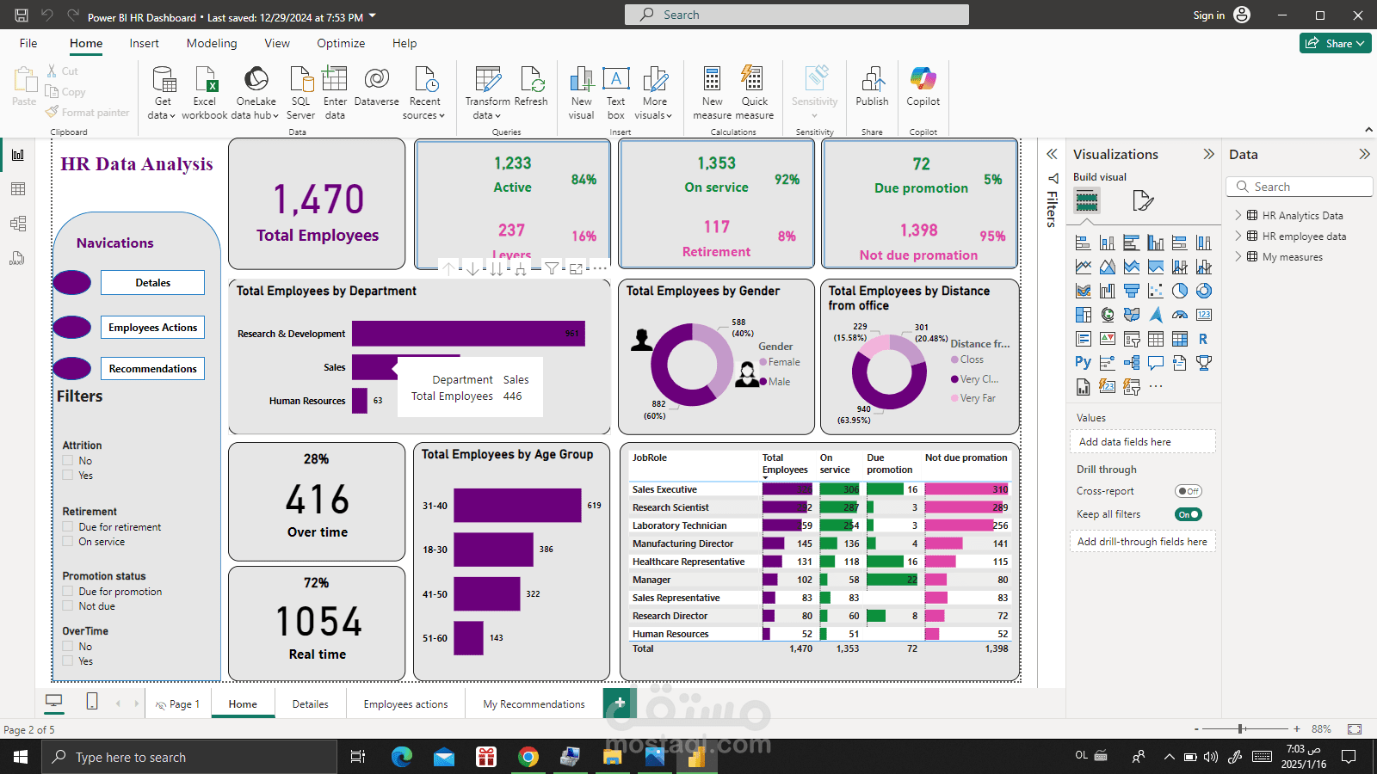Check Due for retirement checkbox
Screen dimensions: 1377x774
pyautogui.click(x=68, y=527)
